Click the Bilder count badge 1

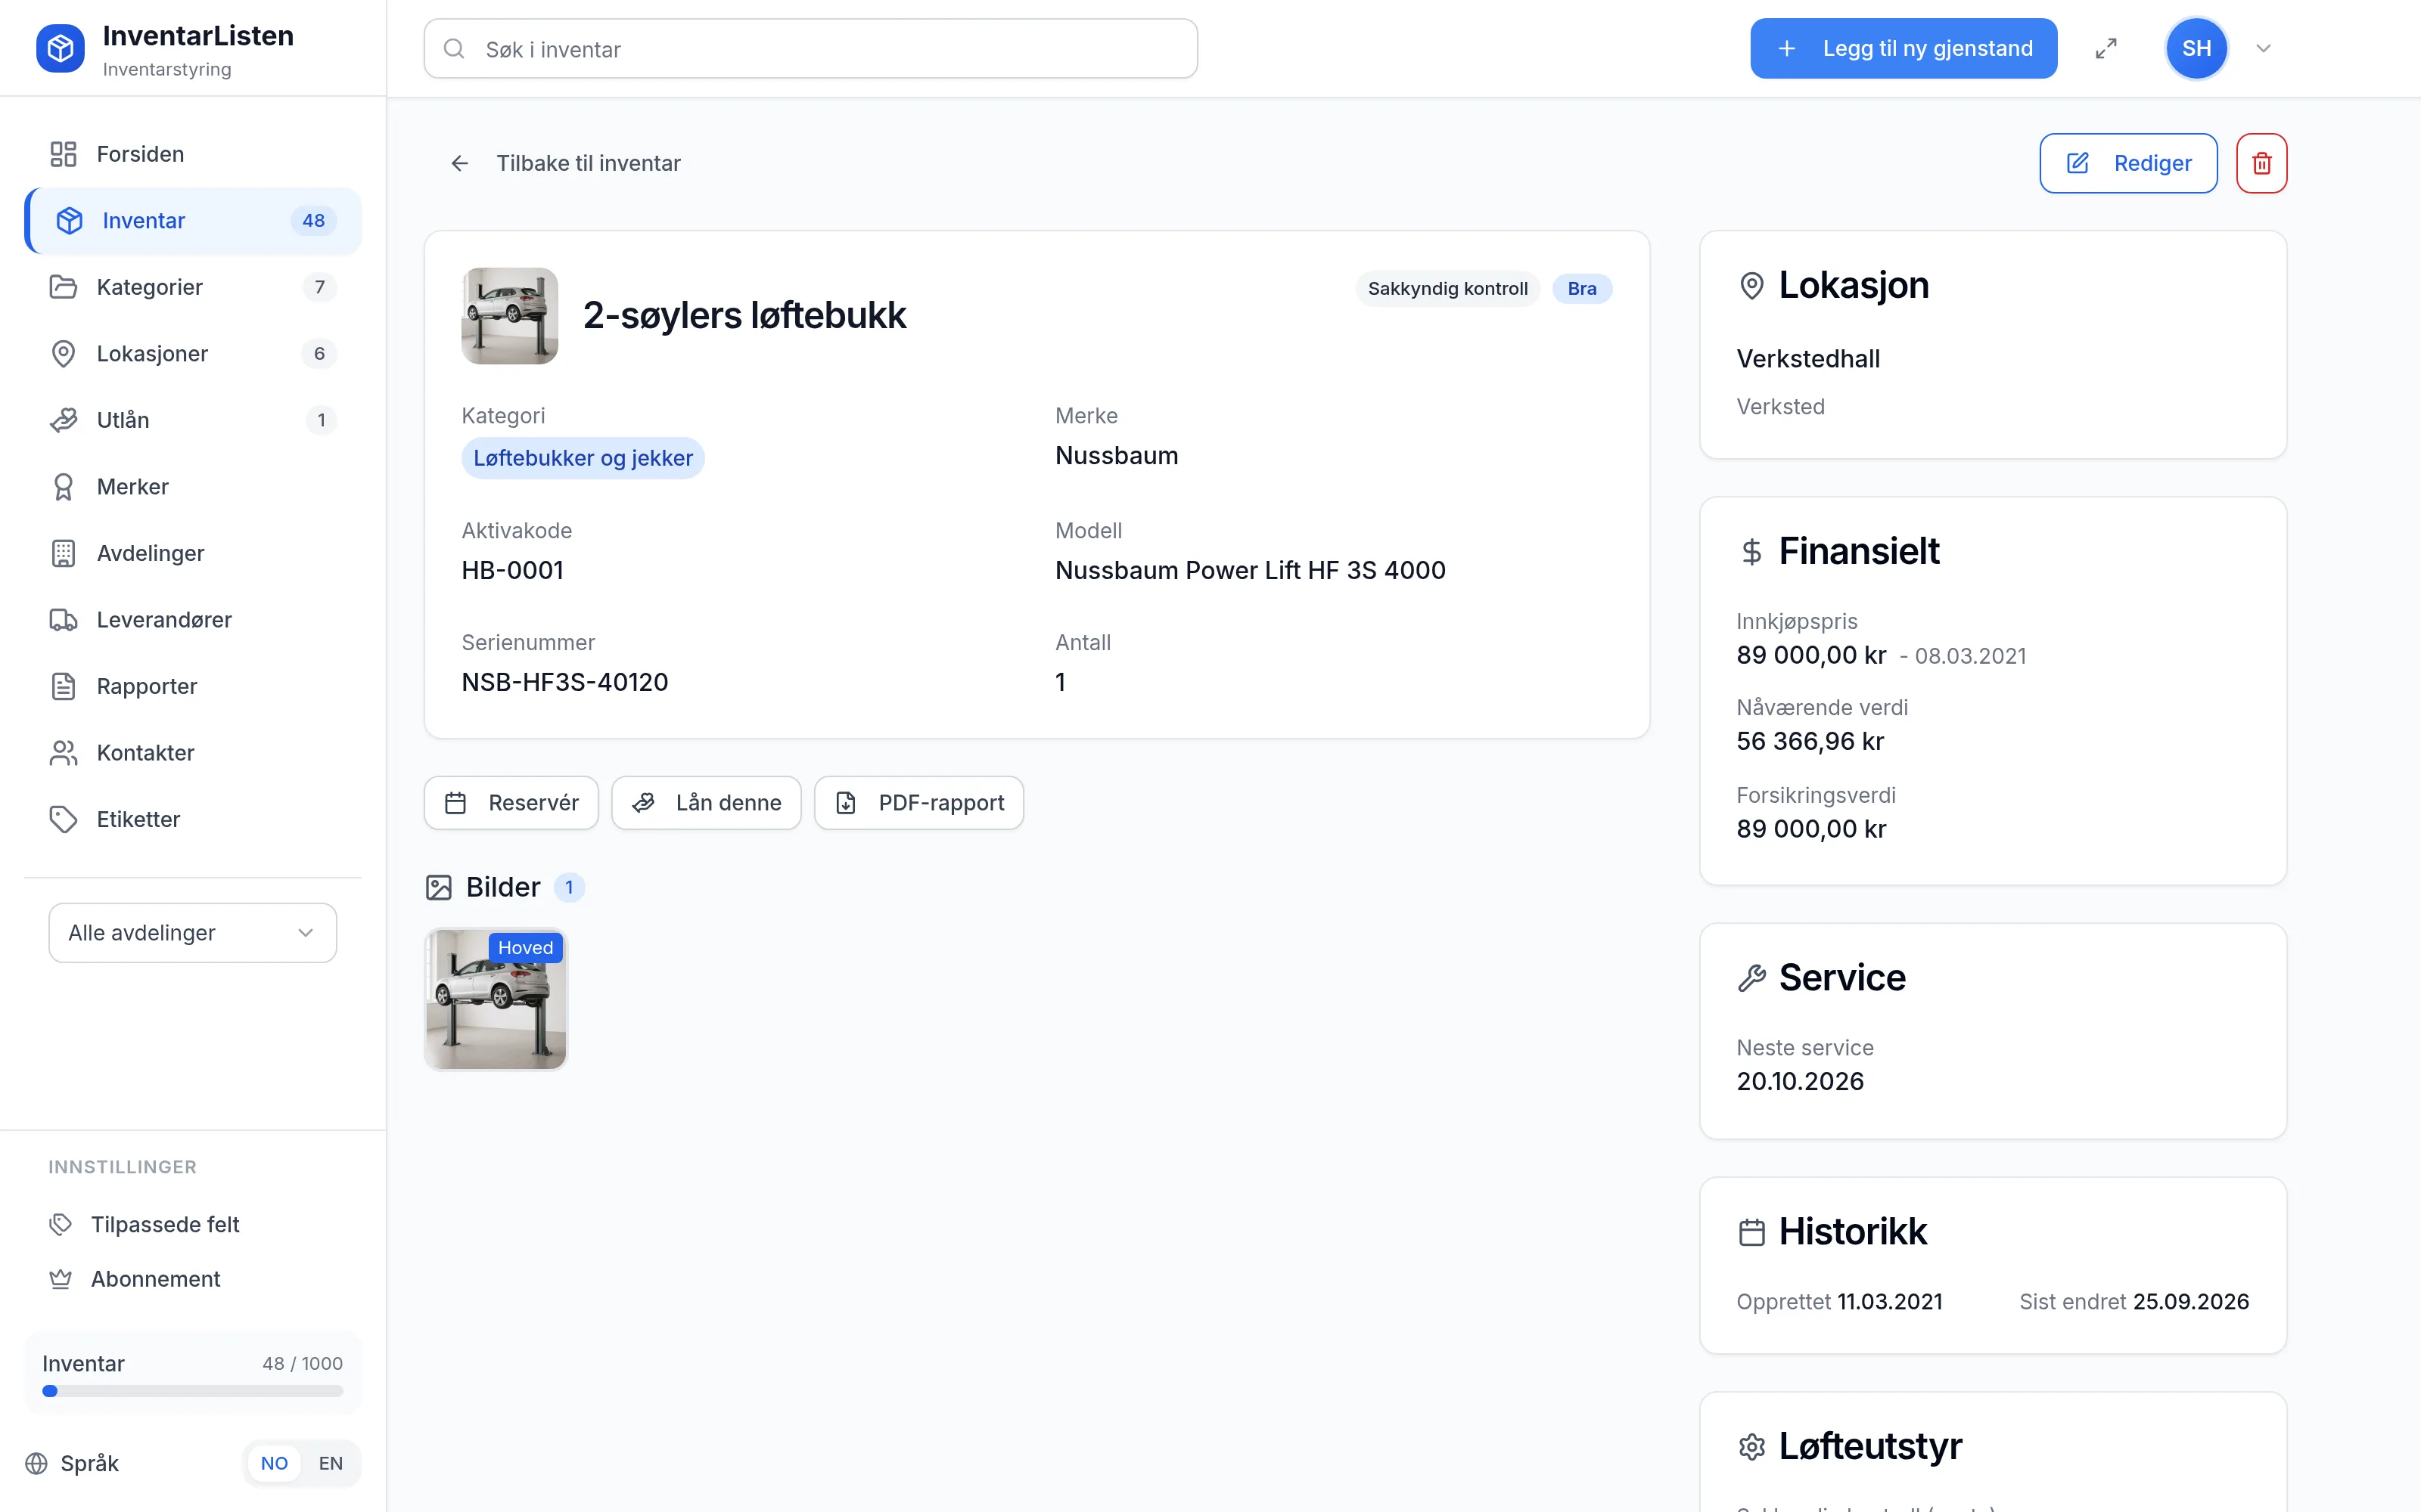[x=569, y=887]
